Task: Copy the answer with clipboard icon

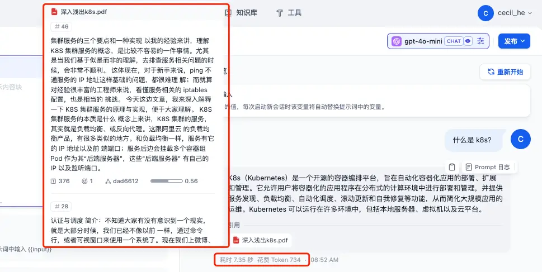Action: (x=452, y=167)
